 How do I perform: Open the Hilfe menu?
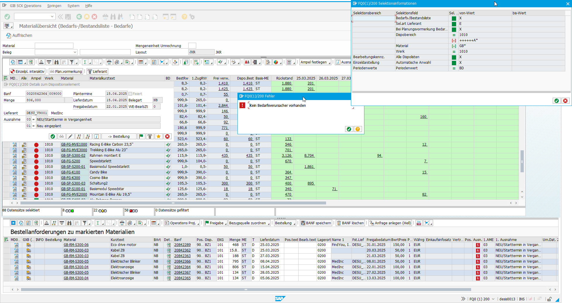pos(89,6)
